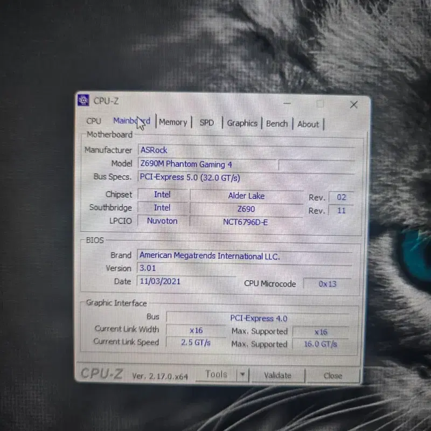Click the Nuvoton LPCIO vendor field

click(x=162, y=221)
